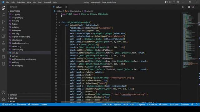
Task: Fold the Ui_MainWindow class at line 4
Action: (59, 22)
